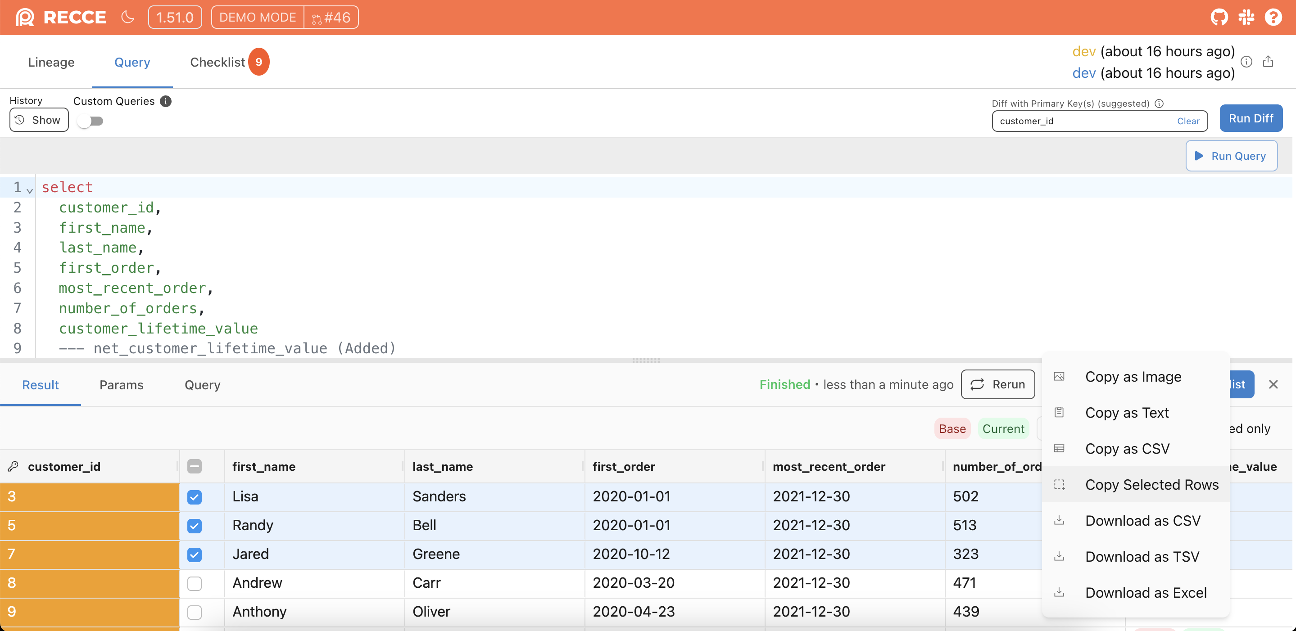
Task: Click the editor-result divider handle
Action: pos(645,360)
